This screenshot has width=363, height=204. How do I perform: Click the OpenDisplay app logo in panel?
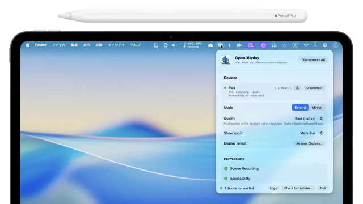[226, 60]
